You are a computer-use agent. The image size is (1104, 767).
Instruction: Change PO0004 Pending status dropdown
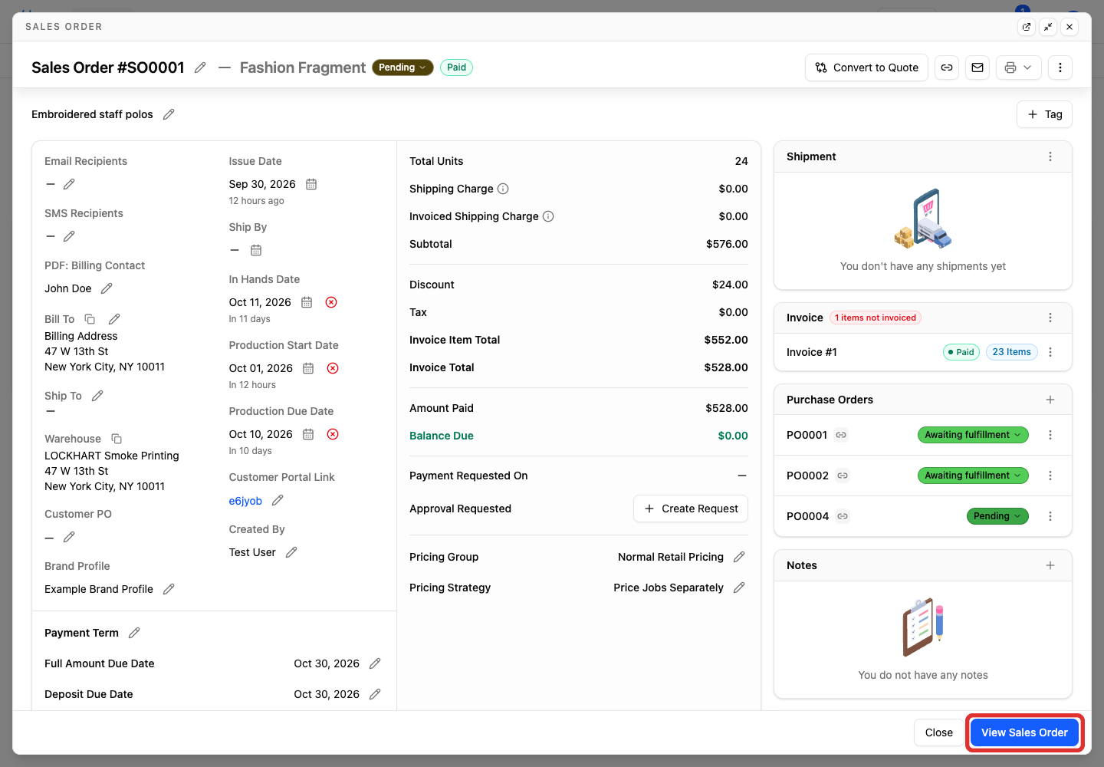(x=997, y=516)
